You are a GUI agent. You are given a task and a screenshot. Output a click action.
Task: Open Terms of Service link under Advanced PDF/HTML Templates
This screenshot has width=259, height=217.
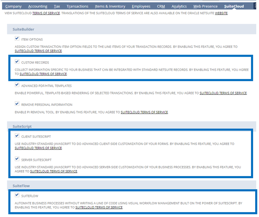point(223,93)
